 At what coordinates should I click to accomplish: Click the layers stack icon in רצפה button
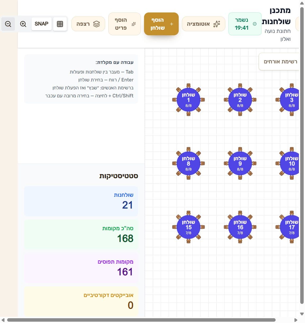coord(97,24)
